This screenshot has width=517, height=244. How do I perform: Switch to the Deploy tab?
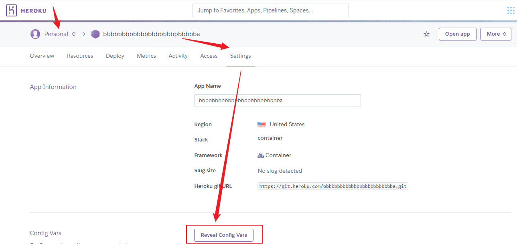(x=115, y=56)
